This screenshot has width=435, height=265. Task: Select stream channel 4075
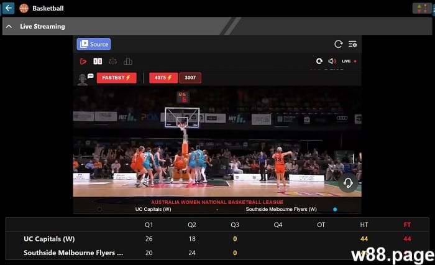click(x=163, y=78)
